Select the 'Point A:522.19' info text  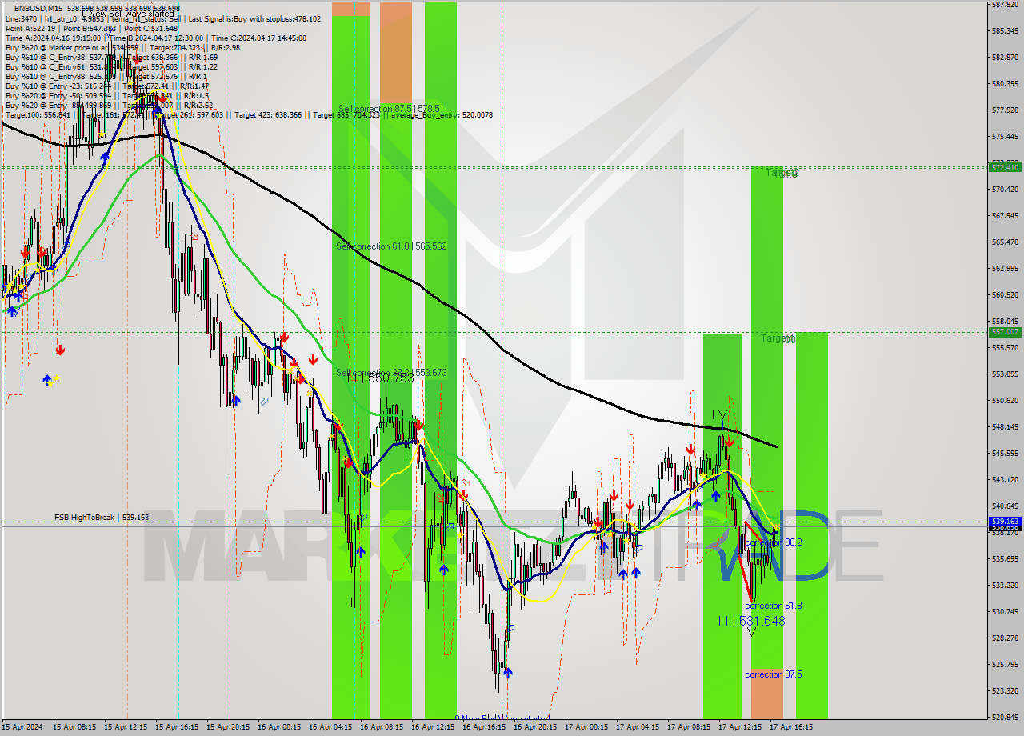[30, 28]
